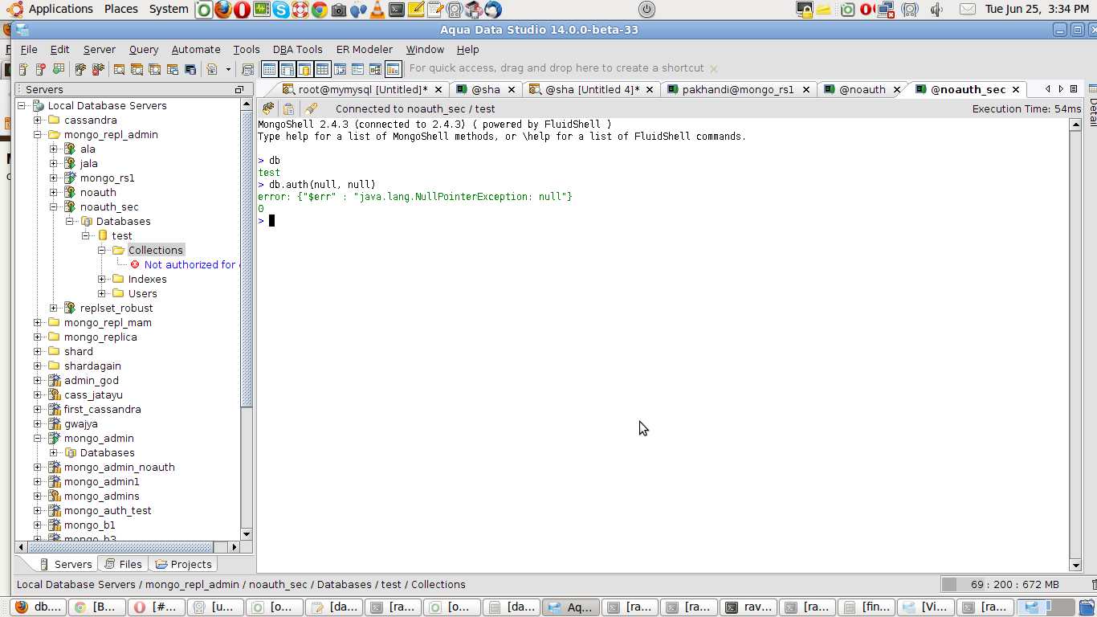Open the script dropdown arrow in toolbar
Image resolution: width=1097 pixels, height=617 pixels.
coord(228,69)
